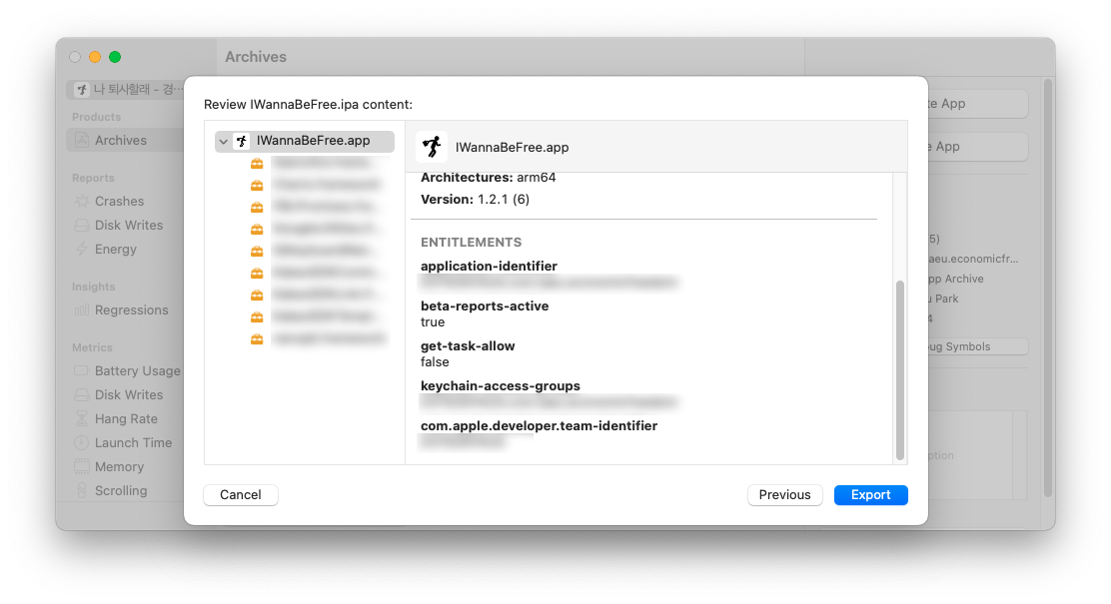Click the green zoom window button
Viewport: 1111px width, 604px height.
coord(115,57)
